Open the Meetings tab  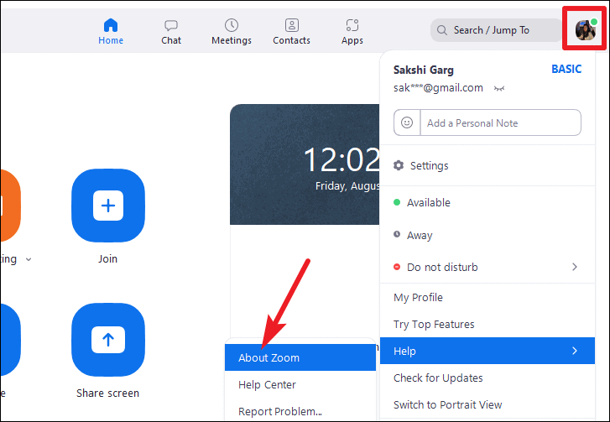pos(232,32)
